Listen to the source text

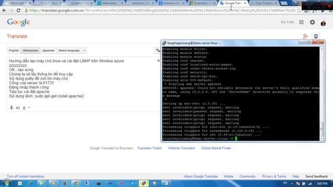18,108
